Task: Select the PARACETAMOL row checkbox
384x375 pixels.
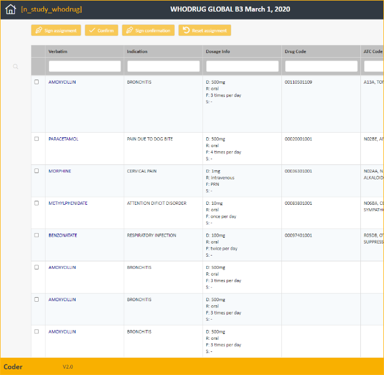Action: coord(37,139)
